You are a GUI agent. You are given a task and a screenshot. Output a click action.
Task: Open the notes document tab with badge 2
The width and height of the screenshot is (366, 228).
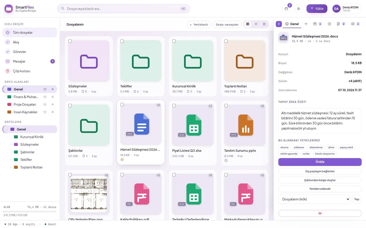(341, 24)
